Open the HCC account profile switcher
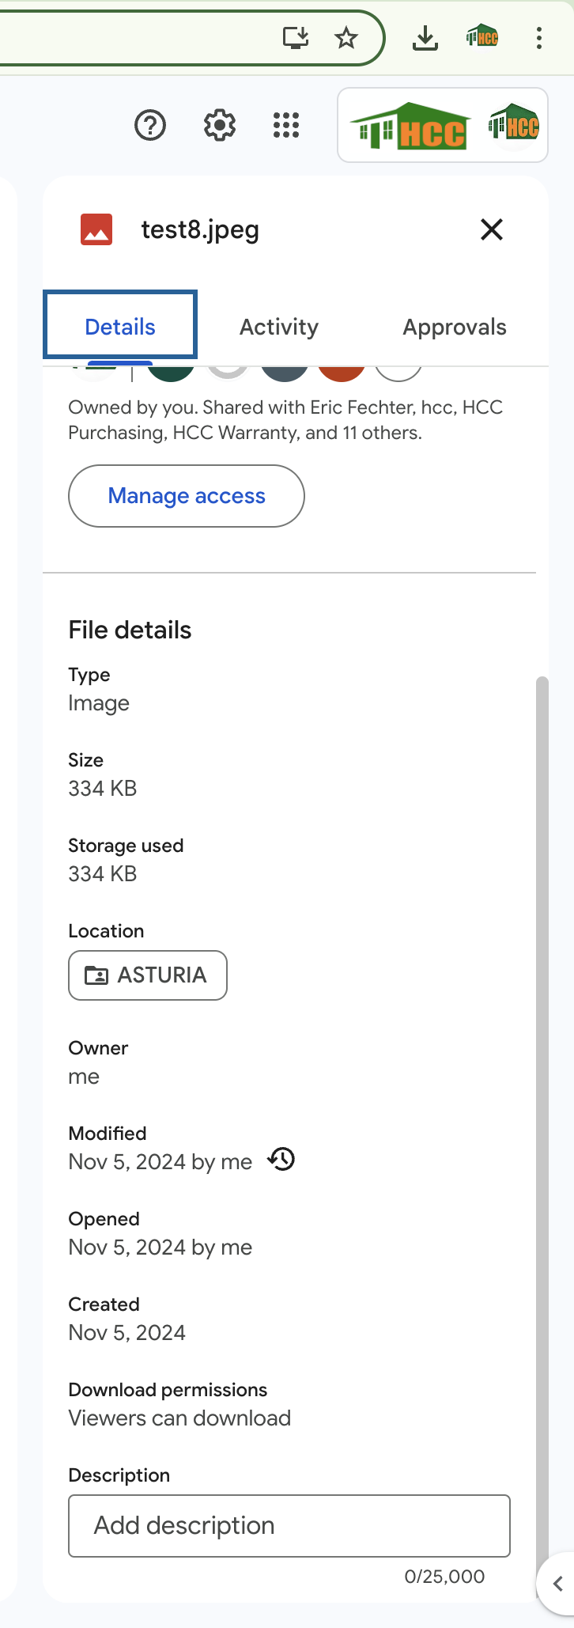Screen dimensions: 574x1628 click(443, 125)
